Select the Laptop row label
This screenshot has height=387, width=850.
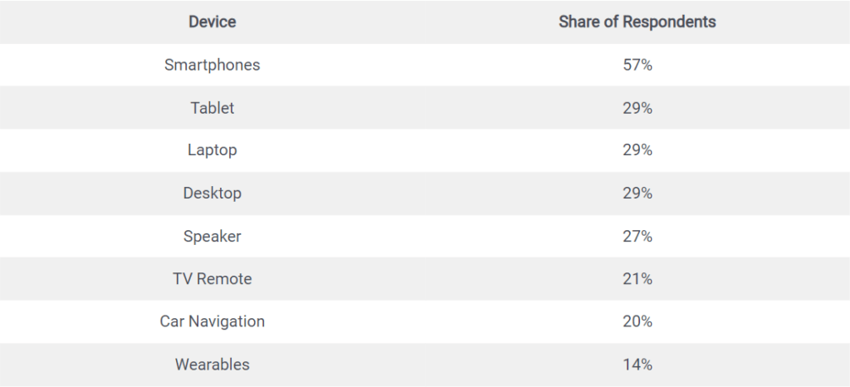[212, 150]
